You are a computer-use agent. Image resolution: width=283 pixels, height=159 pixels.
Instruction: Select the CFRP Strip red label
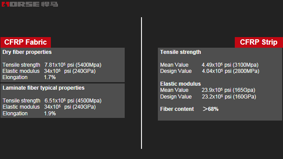[x=259, y=42]
